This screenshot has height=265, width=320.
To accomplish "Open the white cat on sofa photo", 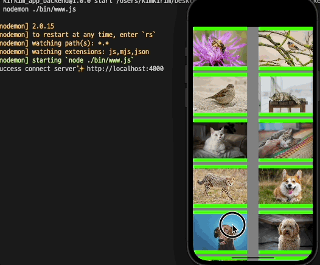I will (x=220, y=140).
